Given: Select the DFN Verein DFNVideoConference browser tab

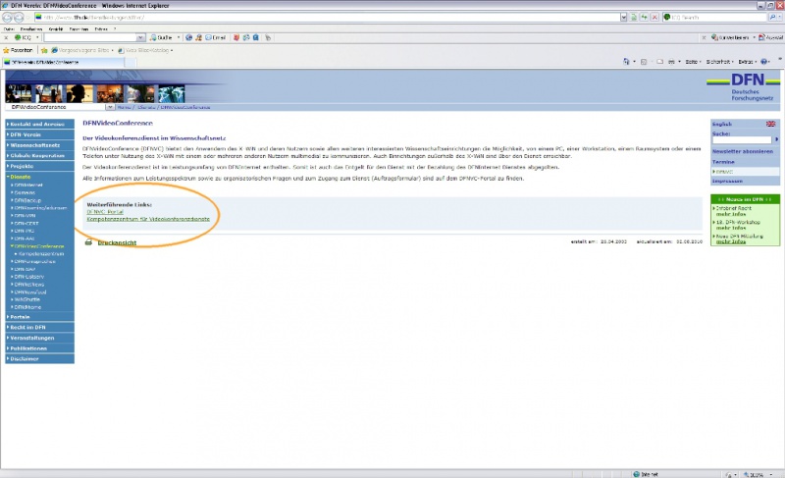Looking at the screenshot, I should 63,62.
